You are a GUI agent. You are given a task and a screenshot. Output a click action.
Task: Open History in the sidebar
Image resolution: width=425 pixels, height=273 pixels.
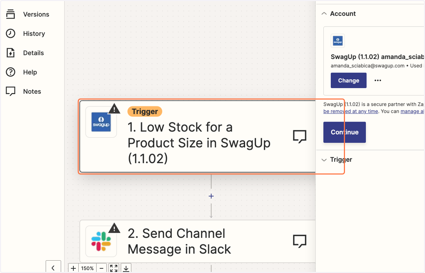[x=25, y=34]
